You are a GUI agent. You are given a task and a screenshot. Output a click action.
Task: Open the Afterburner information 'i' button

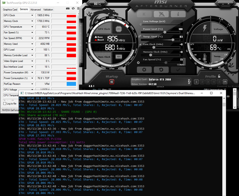pos(178,14)
